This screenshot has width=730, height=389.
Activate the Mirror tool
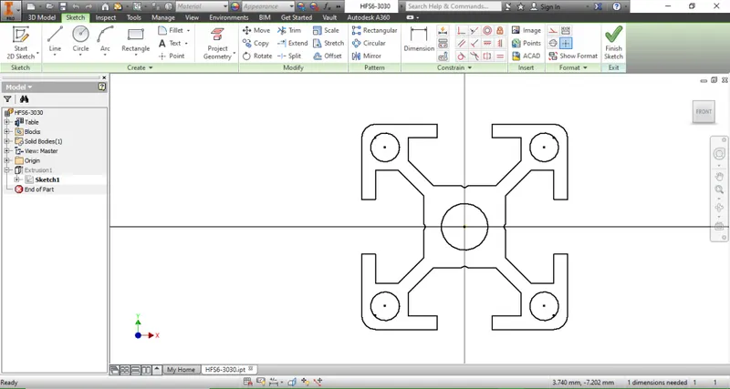tap(367, 56)
